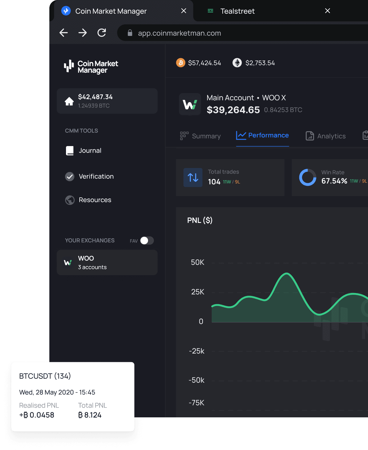
Task: Click the 0.84253 BTC value
Action: (x=283, y=110)
